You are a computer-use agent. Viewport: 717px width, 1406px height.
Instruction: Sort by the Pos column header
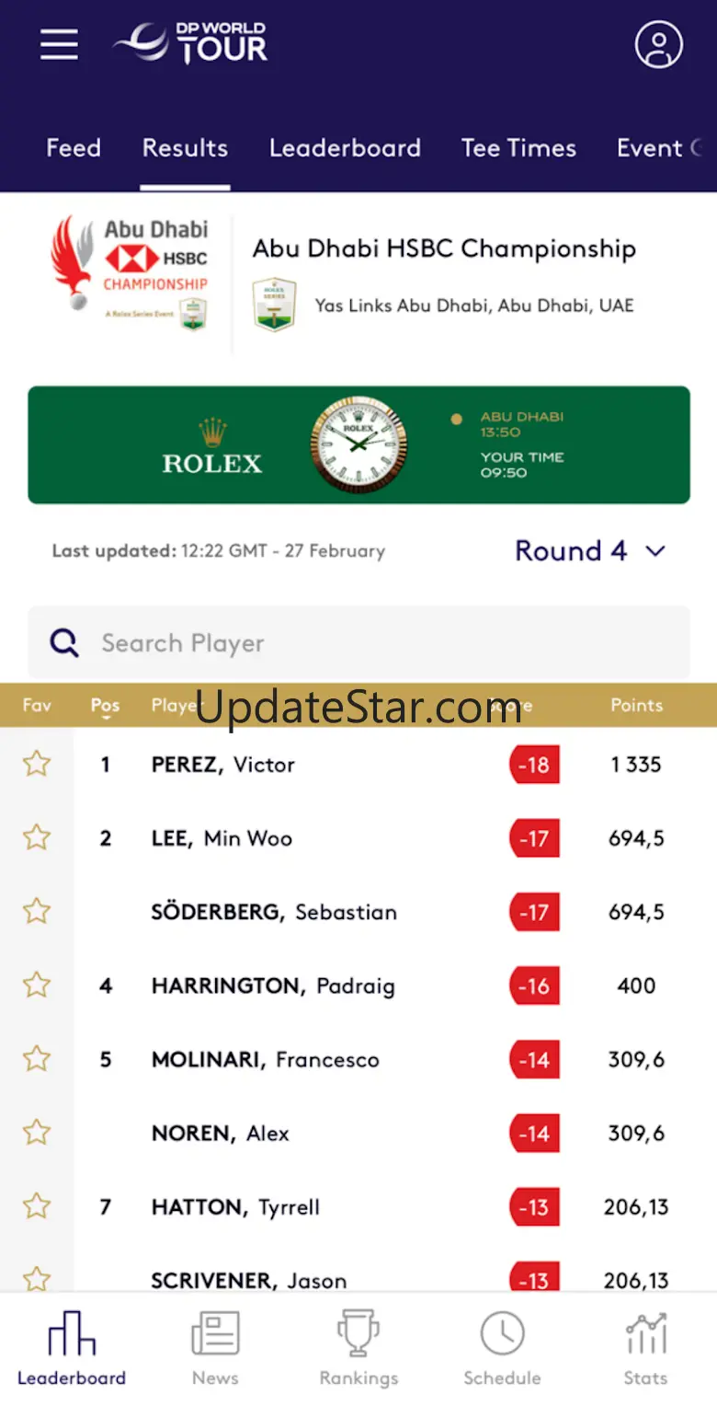106,706
